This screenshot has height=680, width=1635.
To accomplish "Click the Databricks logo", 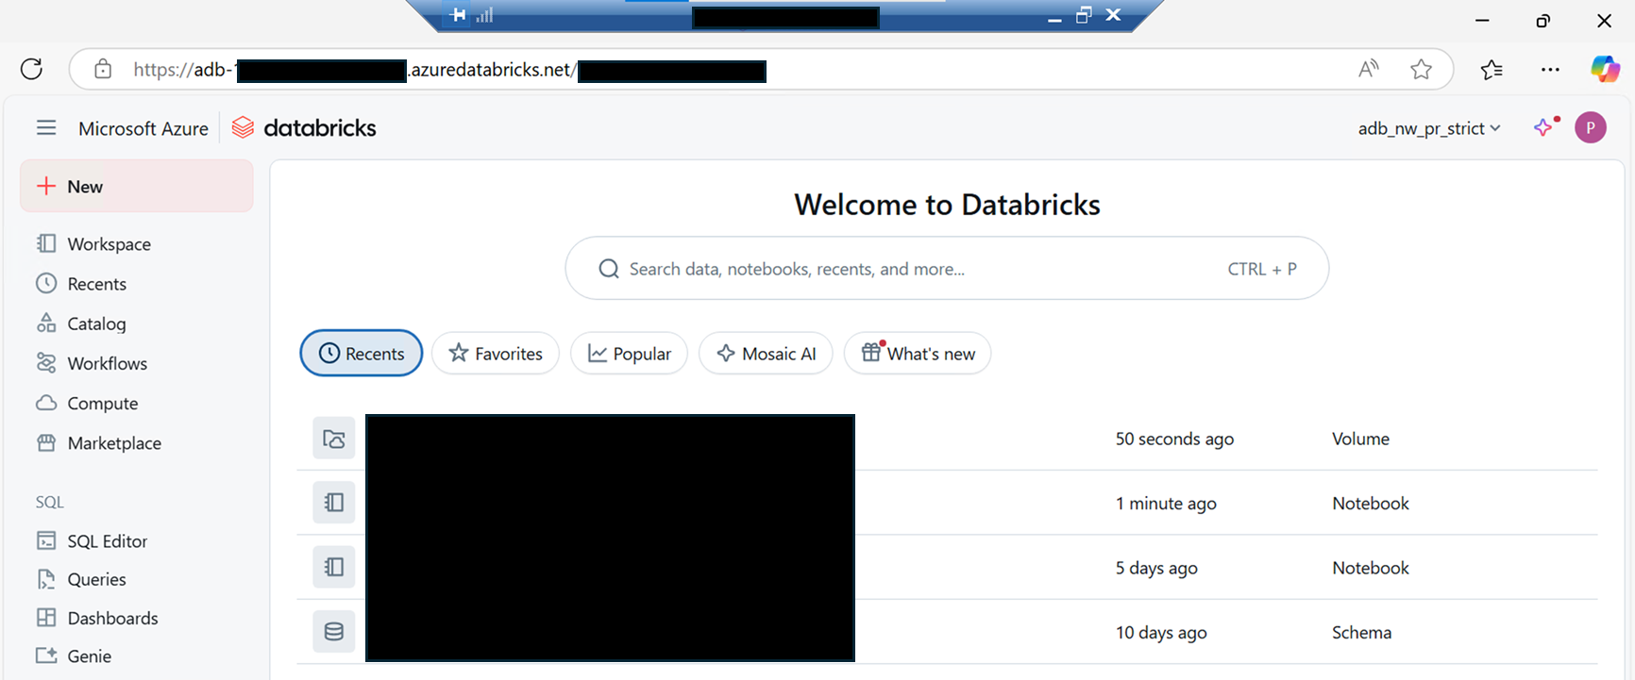I will [304, 127].
